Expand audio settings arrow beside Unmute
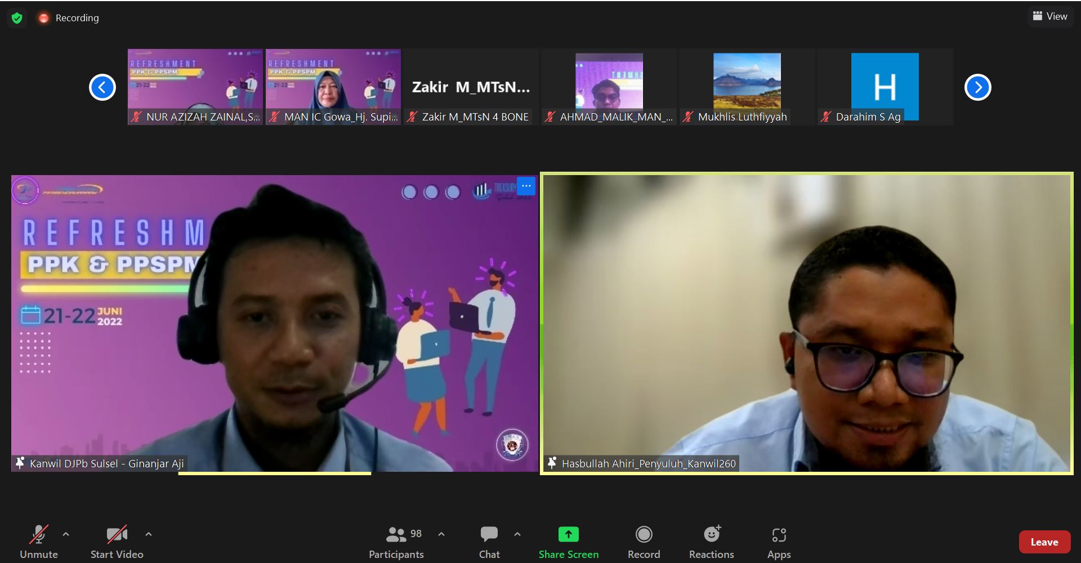The width and height of the screenshot is (1081, 563). pos(66,534)
